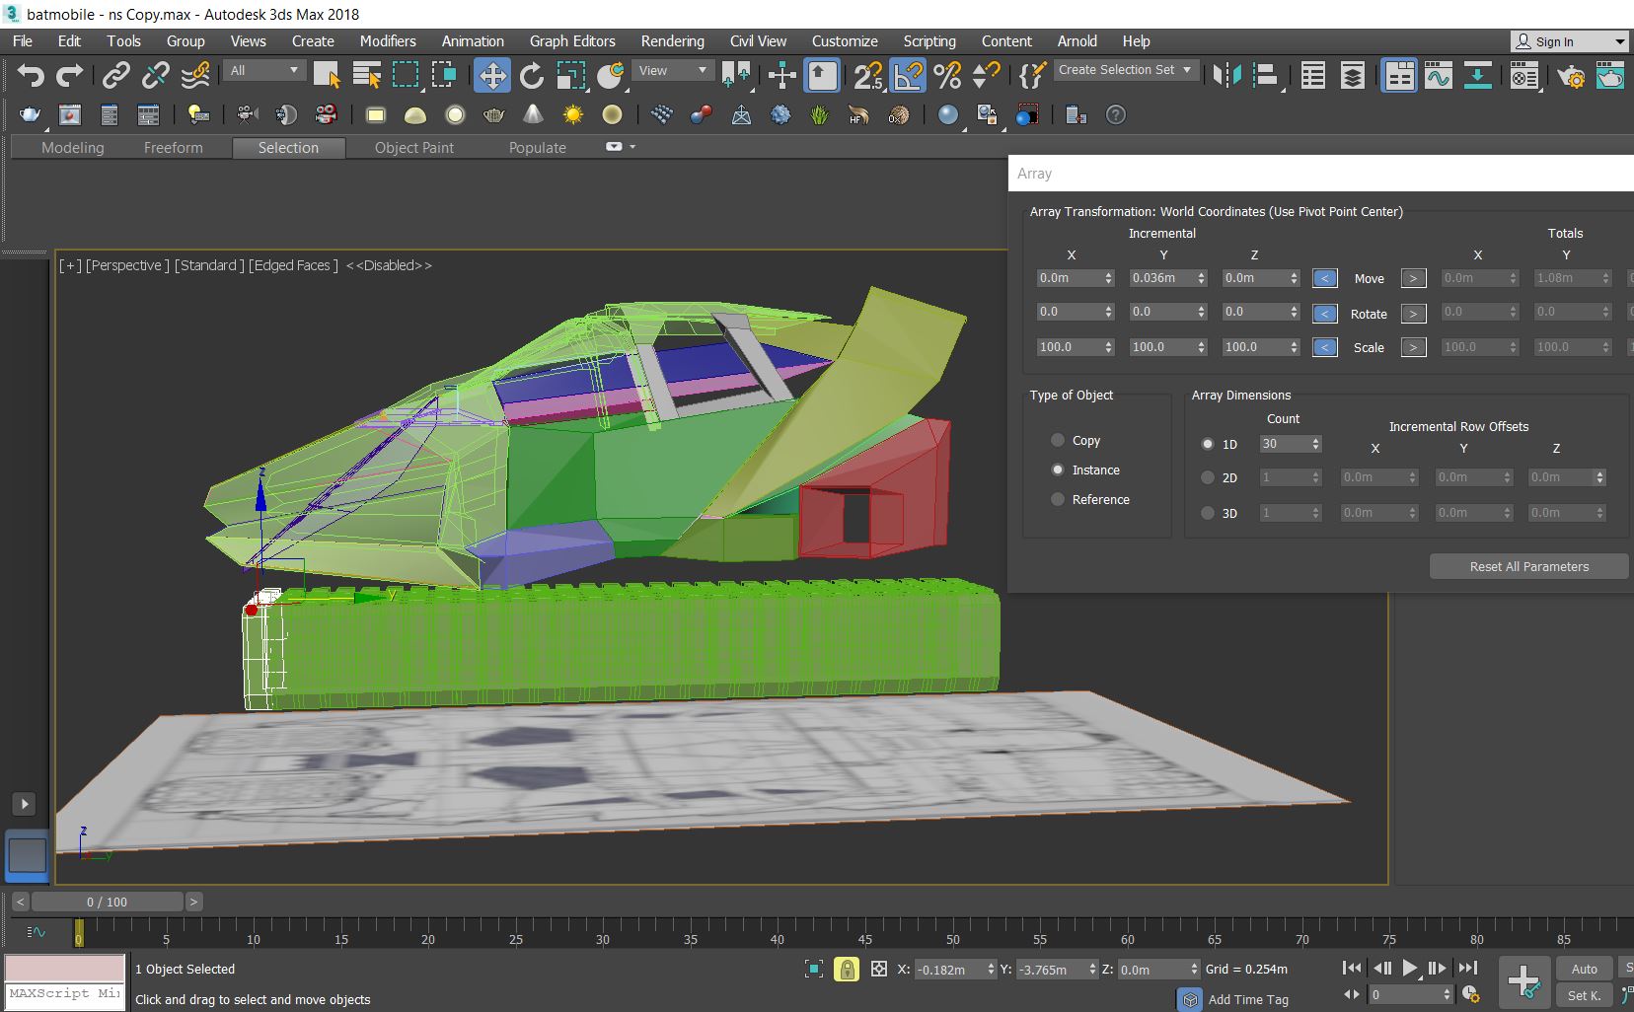The width and height of the screenshot is (1634, 1012).
Task: Select the Reference radio option
Action: [x=1058, y=499]
